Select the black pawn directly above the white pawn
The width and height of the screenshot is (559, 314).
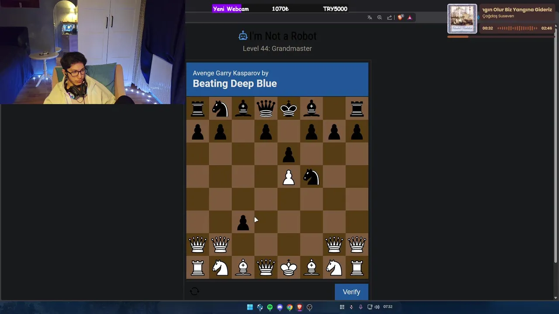(x=289, y=154)
